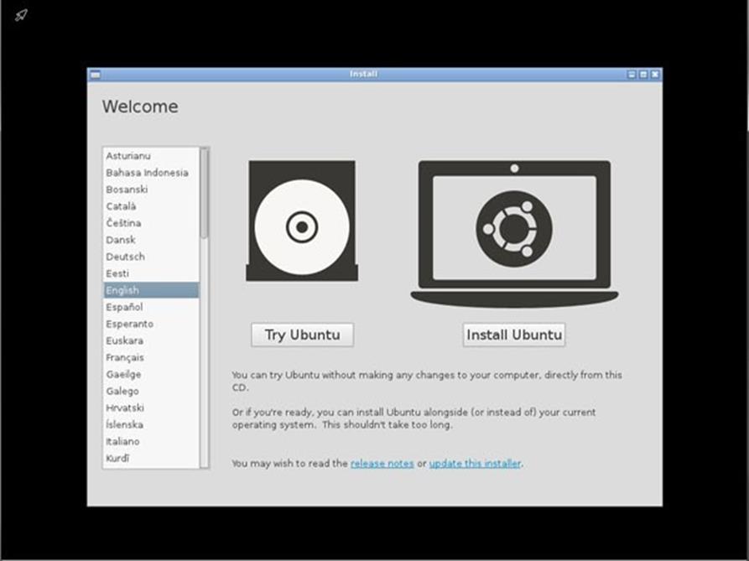Follow the update this installer link
This screenshot has width=749, height=561.
pos(475,464)
